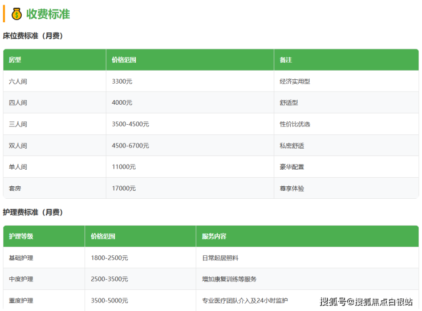Click the 3300元 price cell
This screenshot has height=311, width=422.
pos(122,81)
